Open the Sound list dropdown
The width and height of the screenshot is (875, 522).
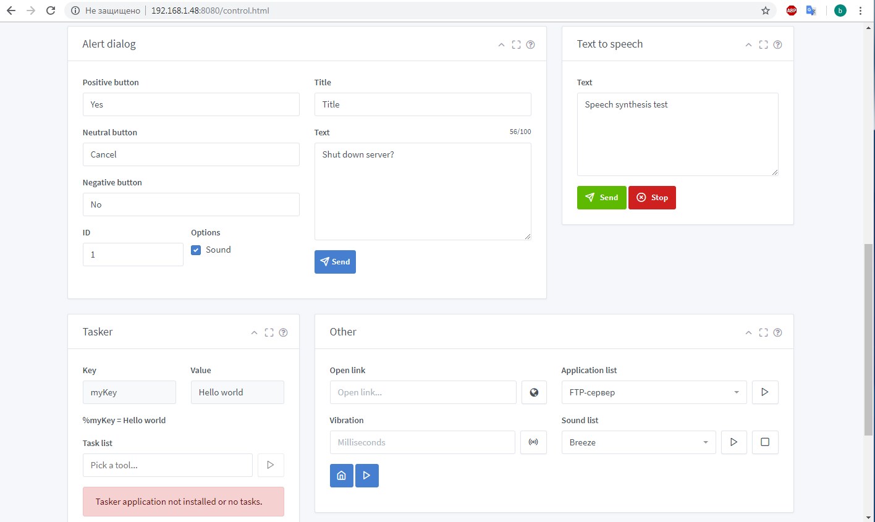638,442
